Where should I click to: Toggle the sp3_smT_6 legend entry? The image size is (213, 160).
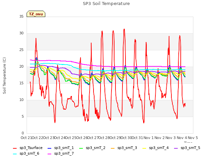pos(26,154)
